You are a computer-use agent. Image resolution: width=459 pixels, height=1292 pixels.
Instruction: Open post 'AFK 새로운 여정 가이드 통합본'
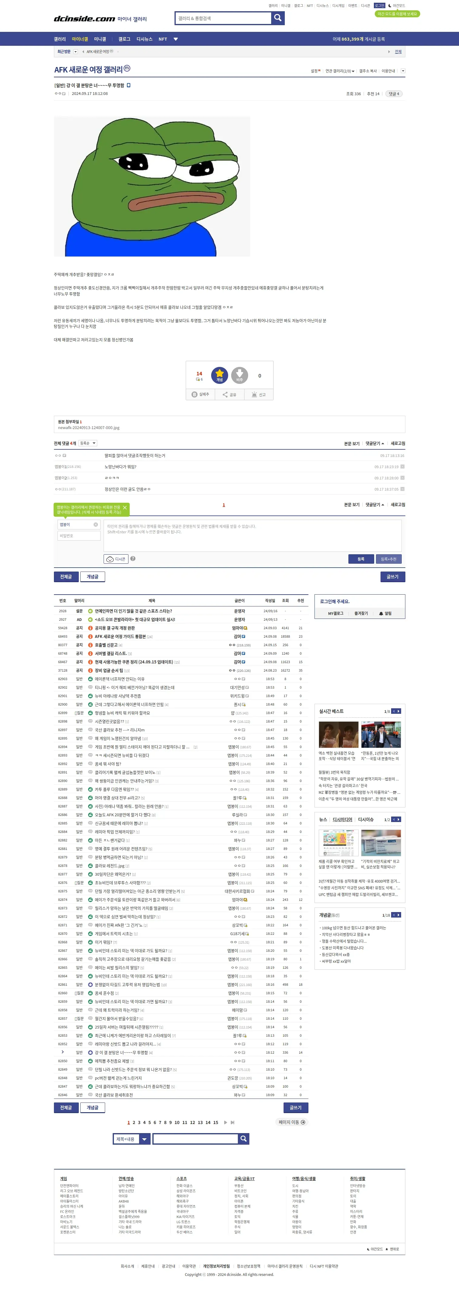coord(120,636)
